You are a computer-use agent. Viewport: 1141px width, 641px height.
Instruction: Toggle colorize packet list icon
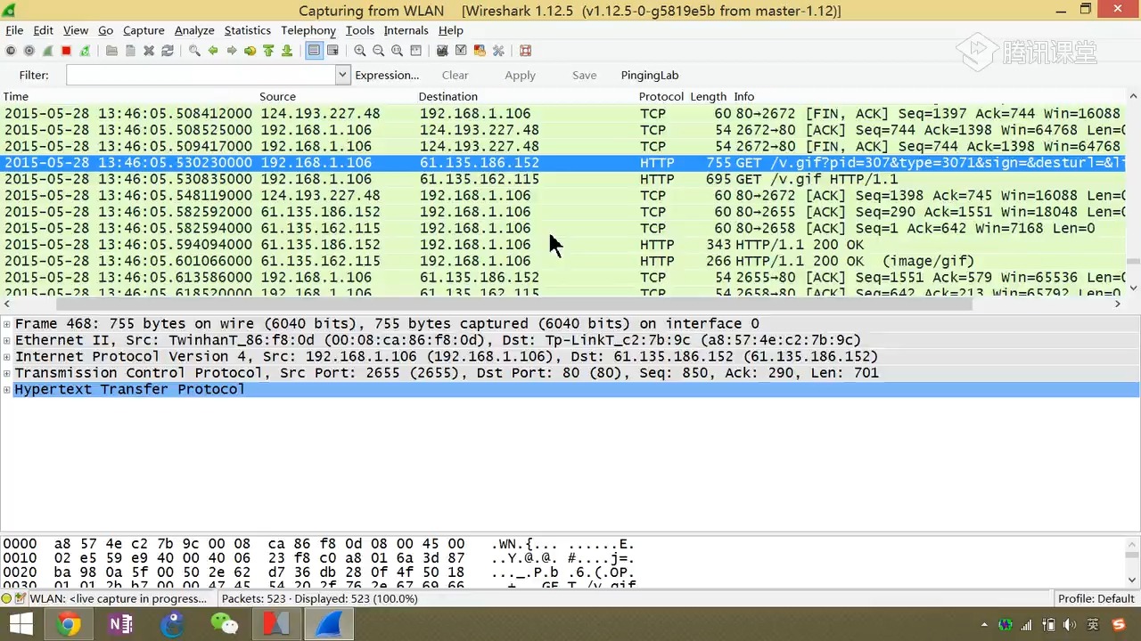click(314, 51)
